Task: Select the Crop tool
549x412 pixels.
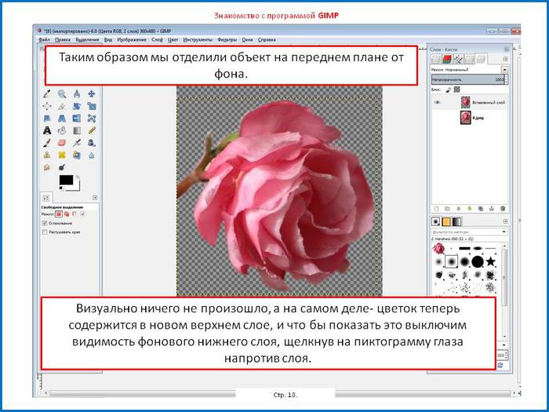Action: point(62,106)
